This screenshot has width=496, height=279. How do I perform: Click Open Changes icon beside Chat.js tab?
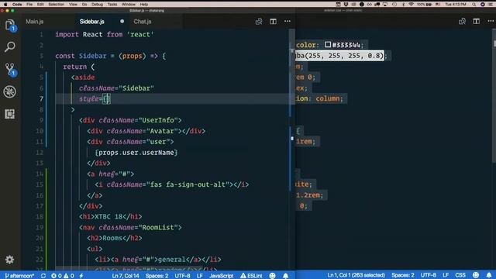tap(259, 22)
